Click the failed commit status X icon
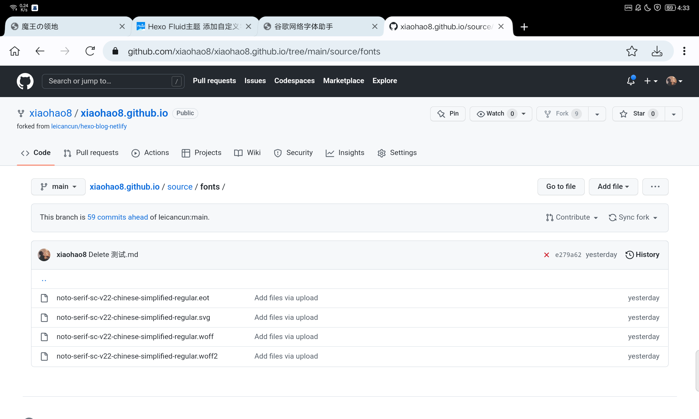The height and width of the screenshot is (419, 699). [x=547, y=255]
